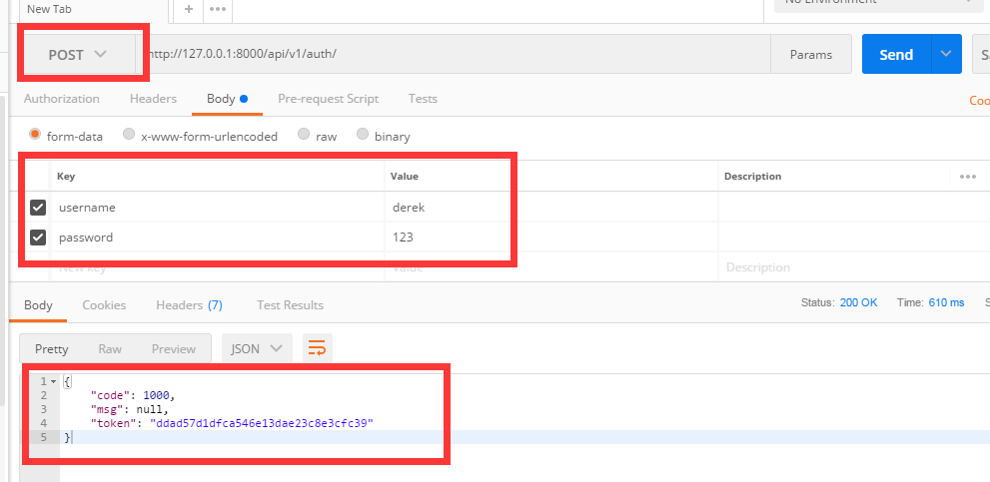Uncheck the password parameter checkbox
Viewport: 990px width, 482px height.
pyautogui.click(x=38, y=238)
